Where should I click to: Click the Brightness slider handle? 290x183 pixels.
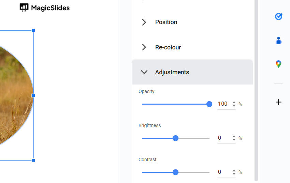175,138
